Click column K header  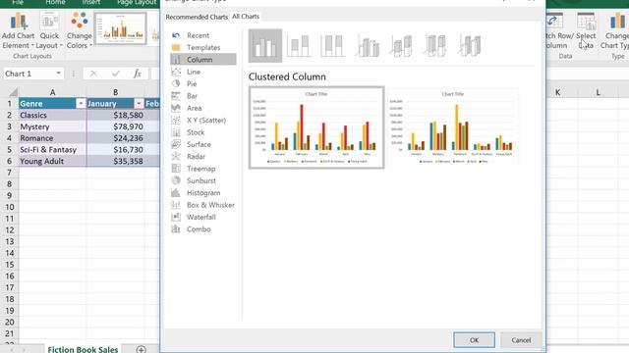click(x=557, y=92)
